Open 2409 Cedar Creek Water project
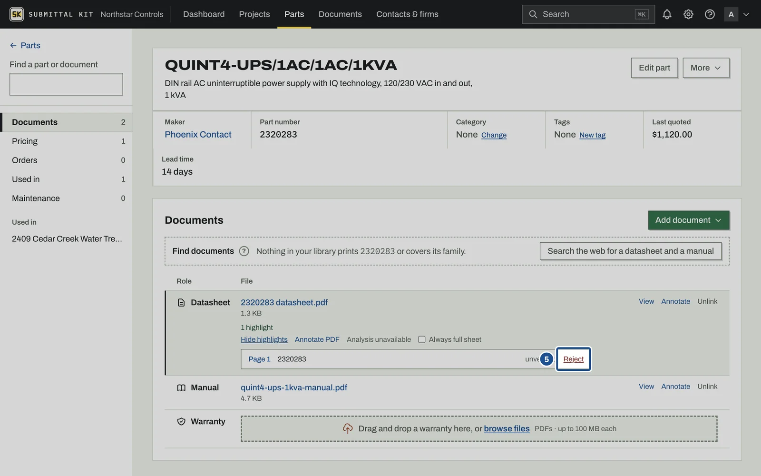 67,239
